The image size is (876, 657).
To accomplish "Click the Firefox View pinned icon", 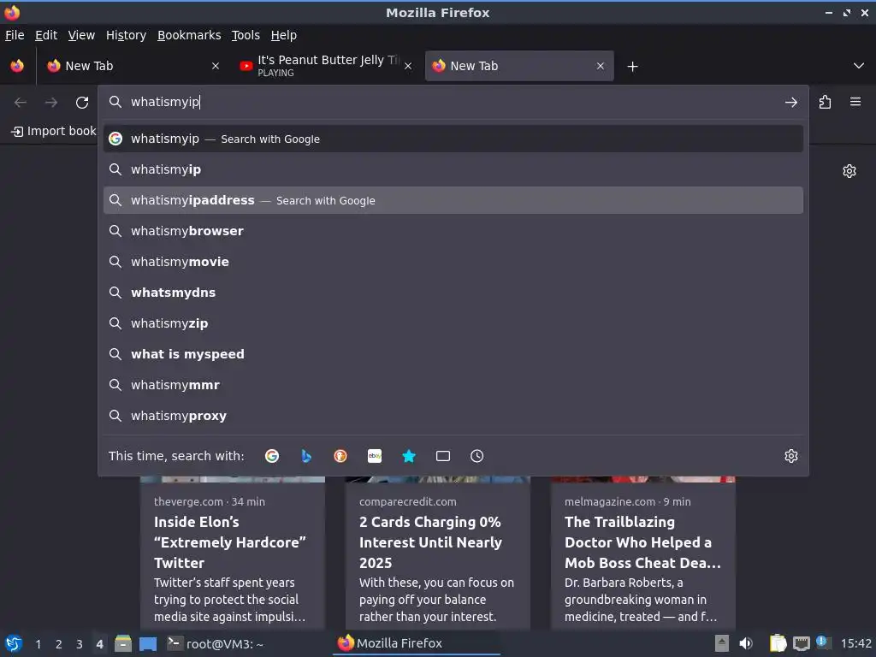I will point(17,66).
